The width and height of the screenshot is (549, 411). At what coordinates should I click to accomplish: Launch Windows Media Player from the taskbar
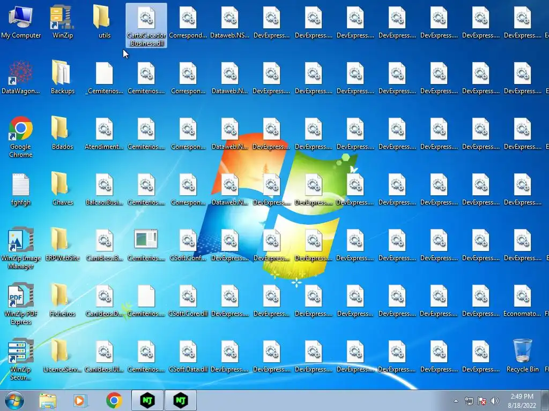tap(80, 400)
